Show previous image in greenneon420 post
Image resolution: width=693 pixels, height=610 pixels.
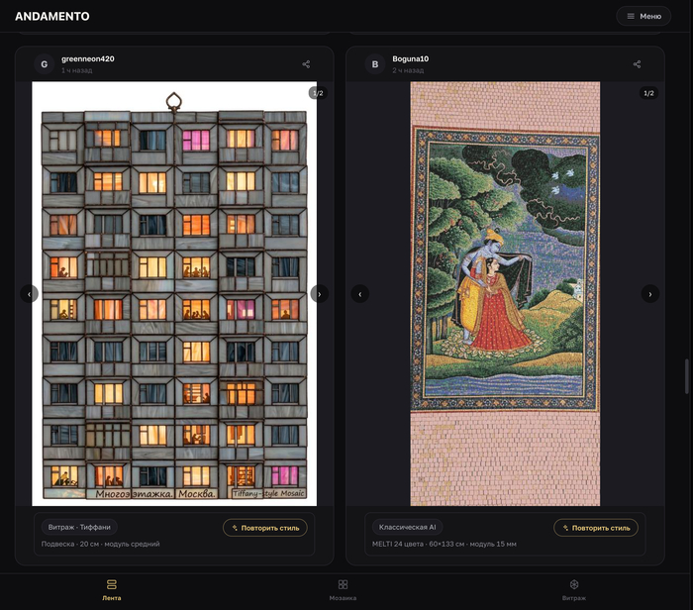point(29,294)
